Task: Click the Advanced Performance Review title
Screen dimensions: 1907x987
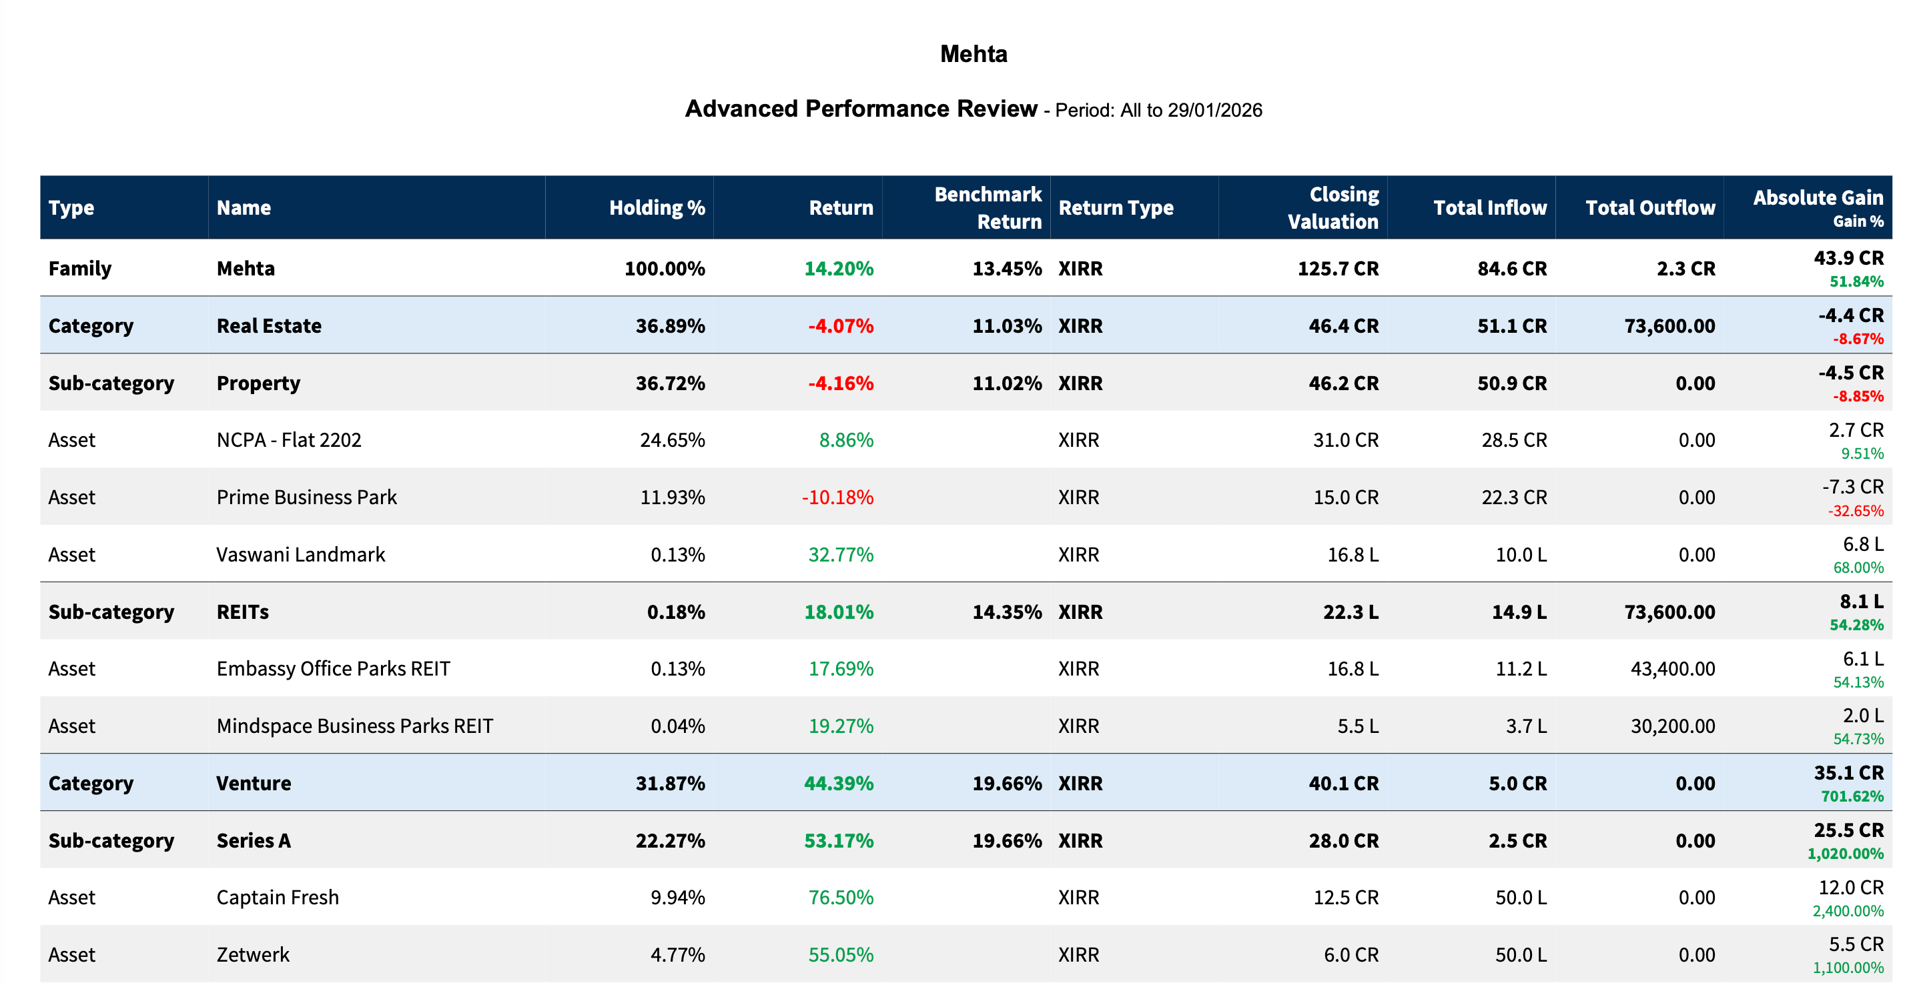Action: pyautogui.click(x=860, y=109)
